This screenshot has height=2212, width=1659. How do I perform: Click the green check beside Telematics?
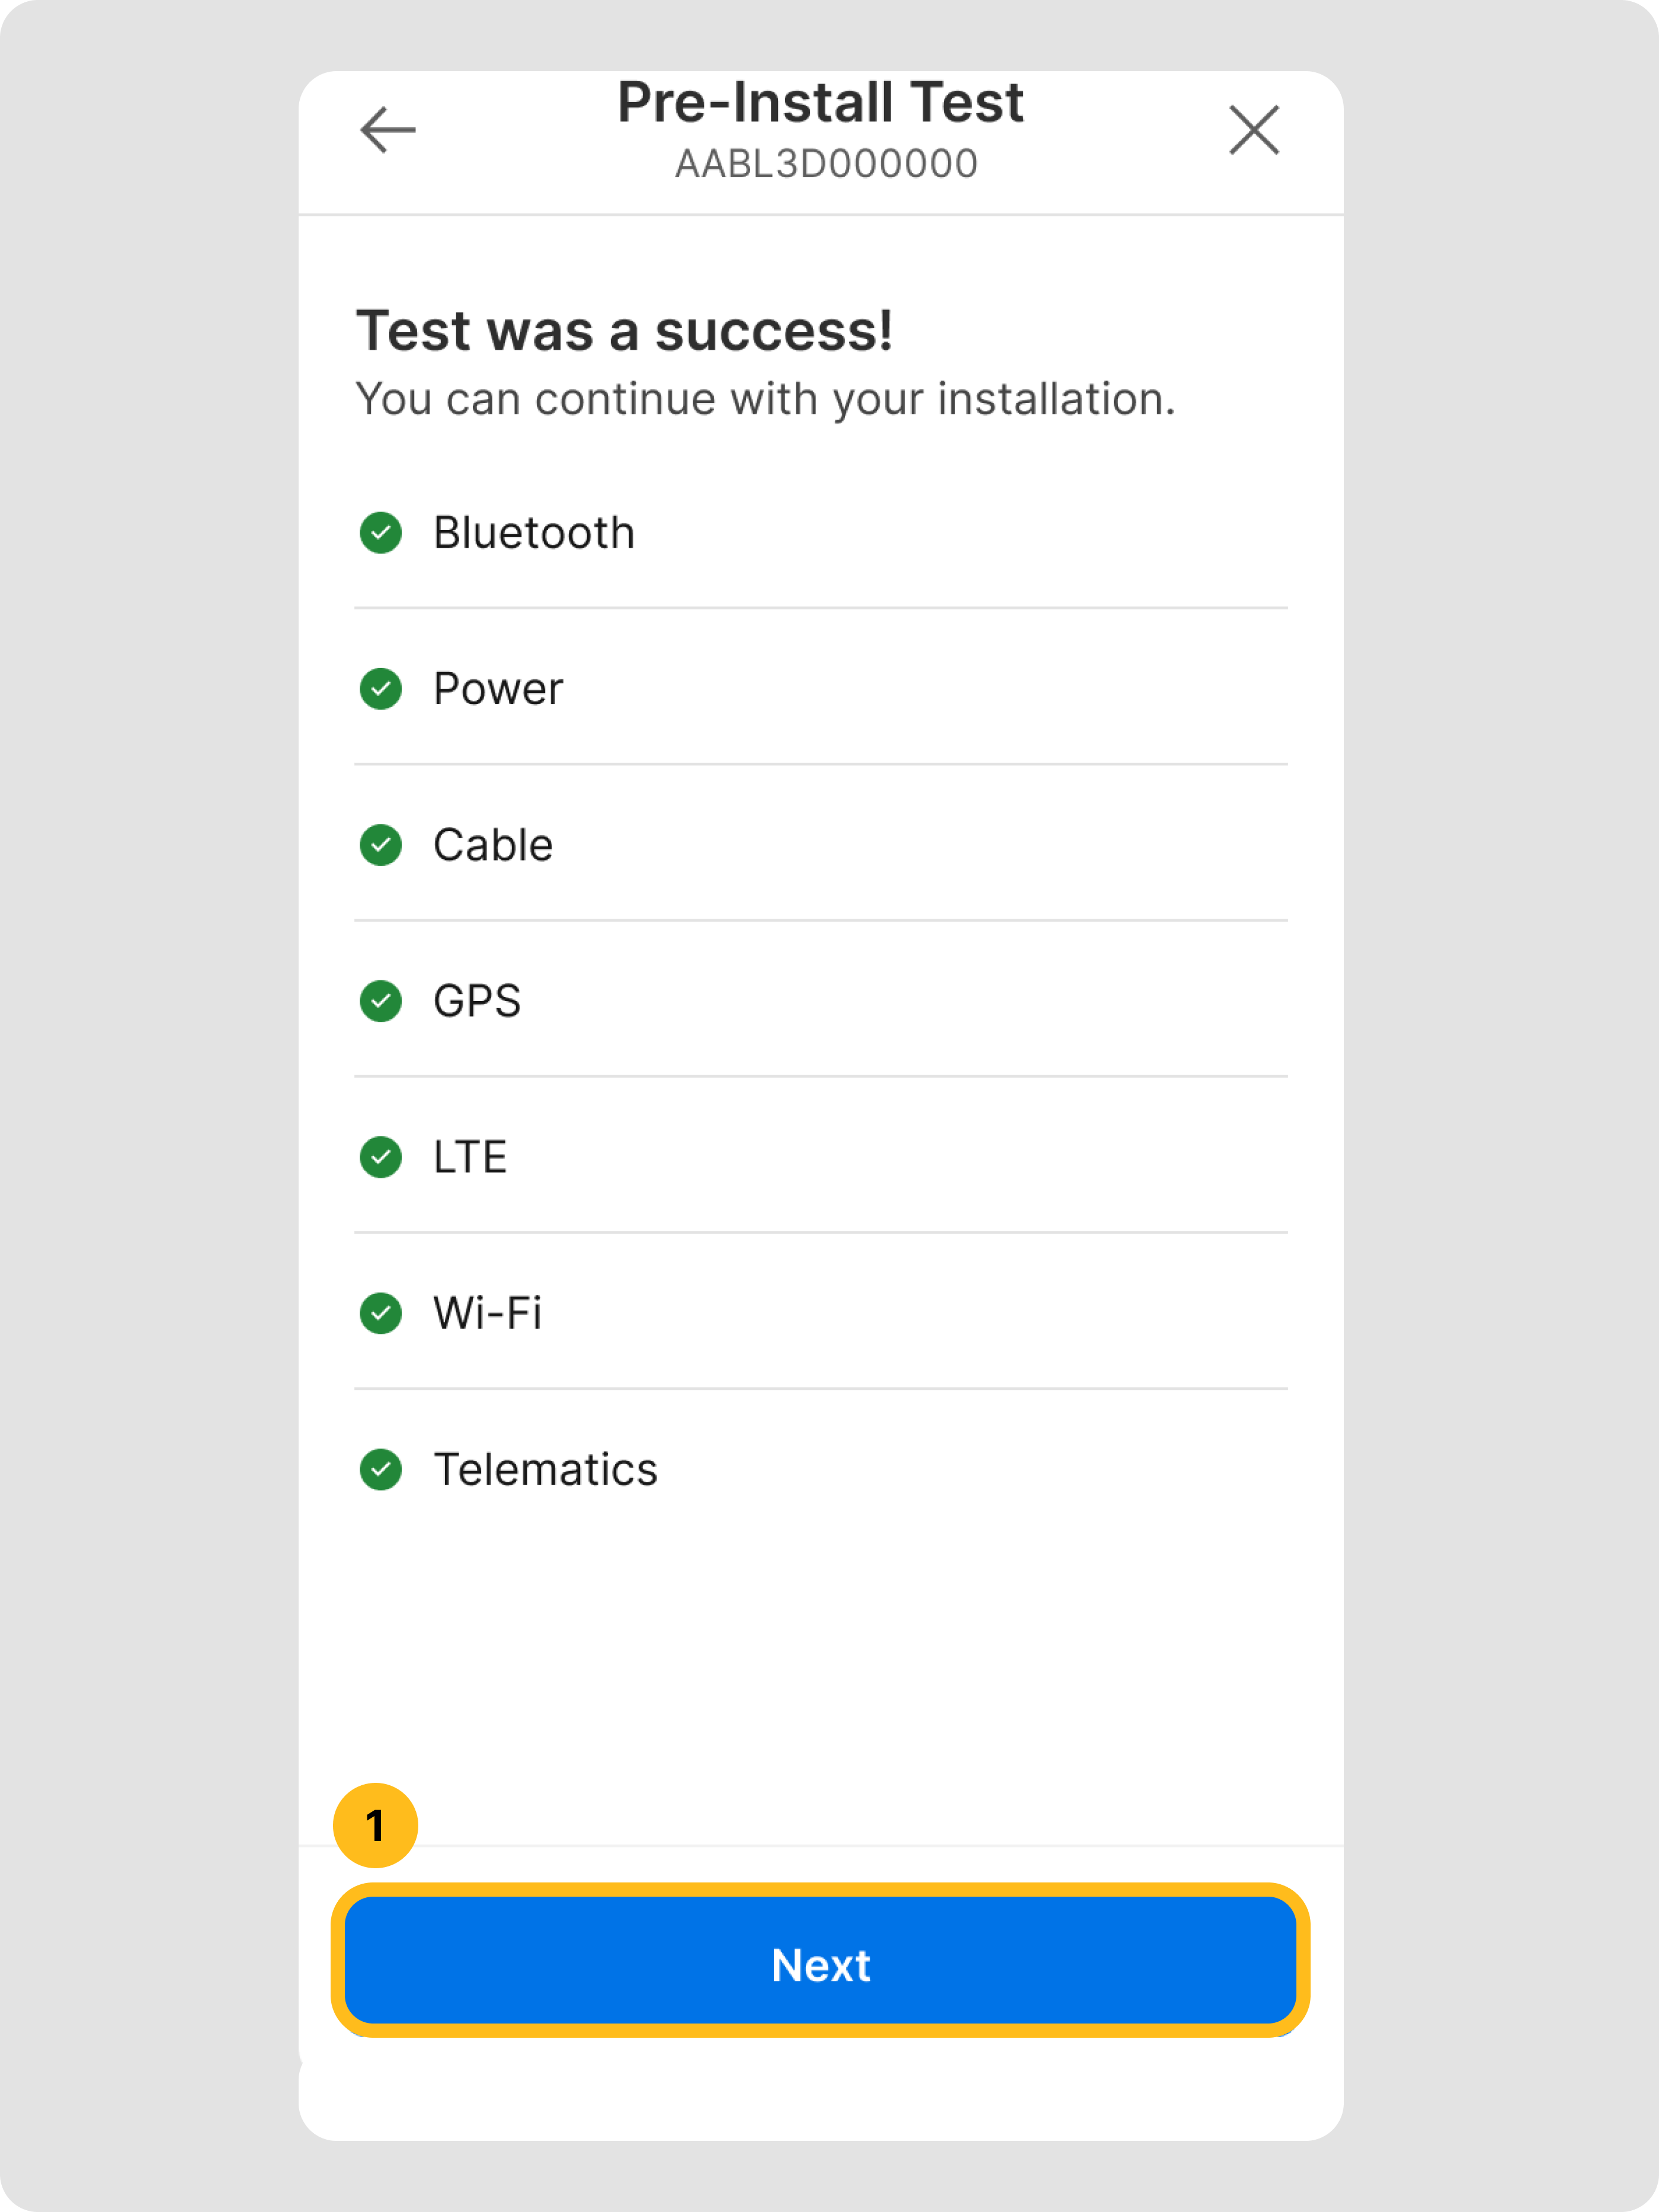(x=381, y=1469)
